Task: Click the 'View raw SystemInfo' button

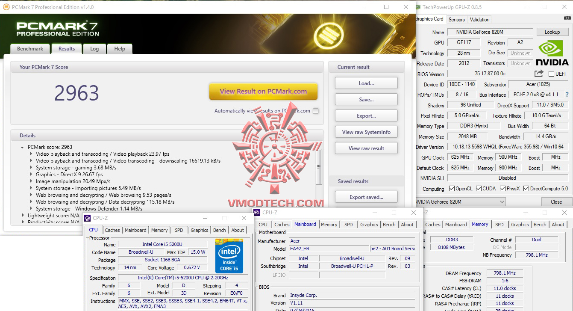Action: [x=366, y=132]
